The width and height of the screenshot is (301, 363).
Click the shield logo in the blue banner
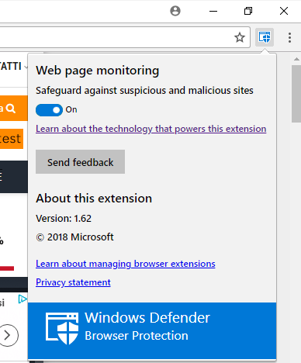pyautogui.click(x=62, y=328)
